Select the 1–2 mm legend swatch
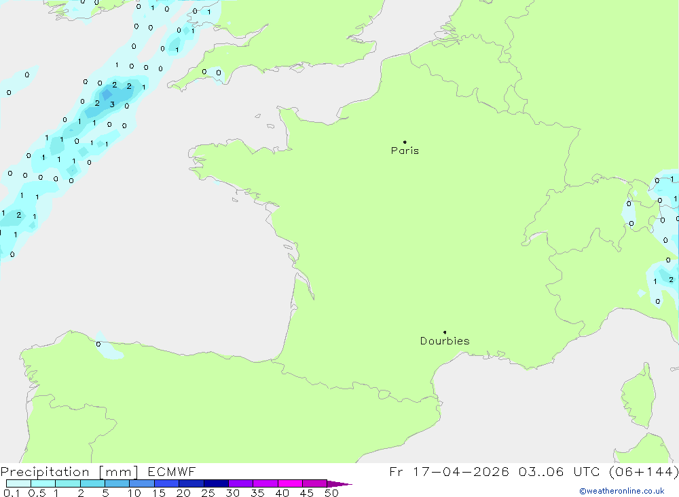Screen dimensions: 679x497 pos(68,483)
